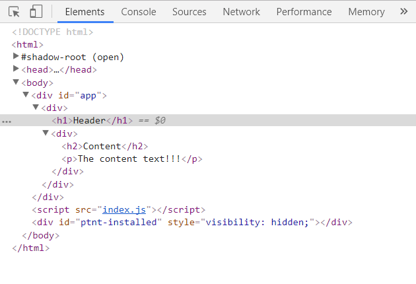Open the Console tab
The height and width of the screenshot is (284, 416).
(x=139, y=12)
